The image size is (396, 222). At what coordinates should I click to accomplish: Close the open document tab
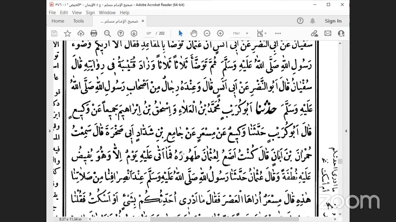(x=143, y=21)
